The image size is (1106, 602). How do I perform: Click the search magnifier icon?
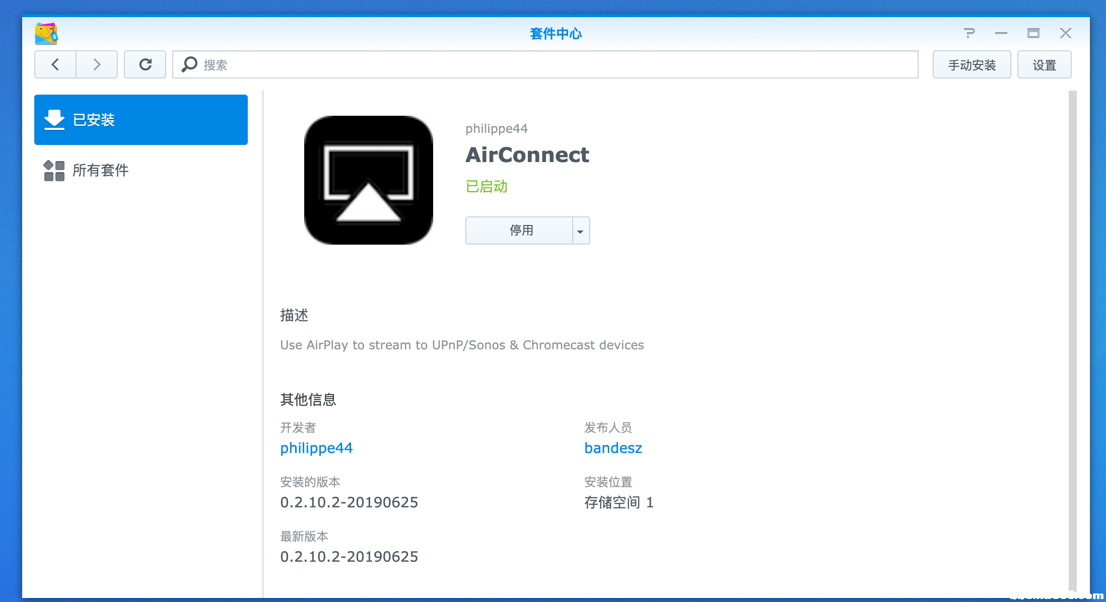pyautogui.click(x=189, y=64)
